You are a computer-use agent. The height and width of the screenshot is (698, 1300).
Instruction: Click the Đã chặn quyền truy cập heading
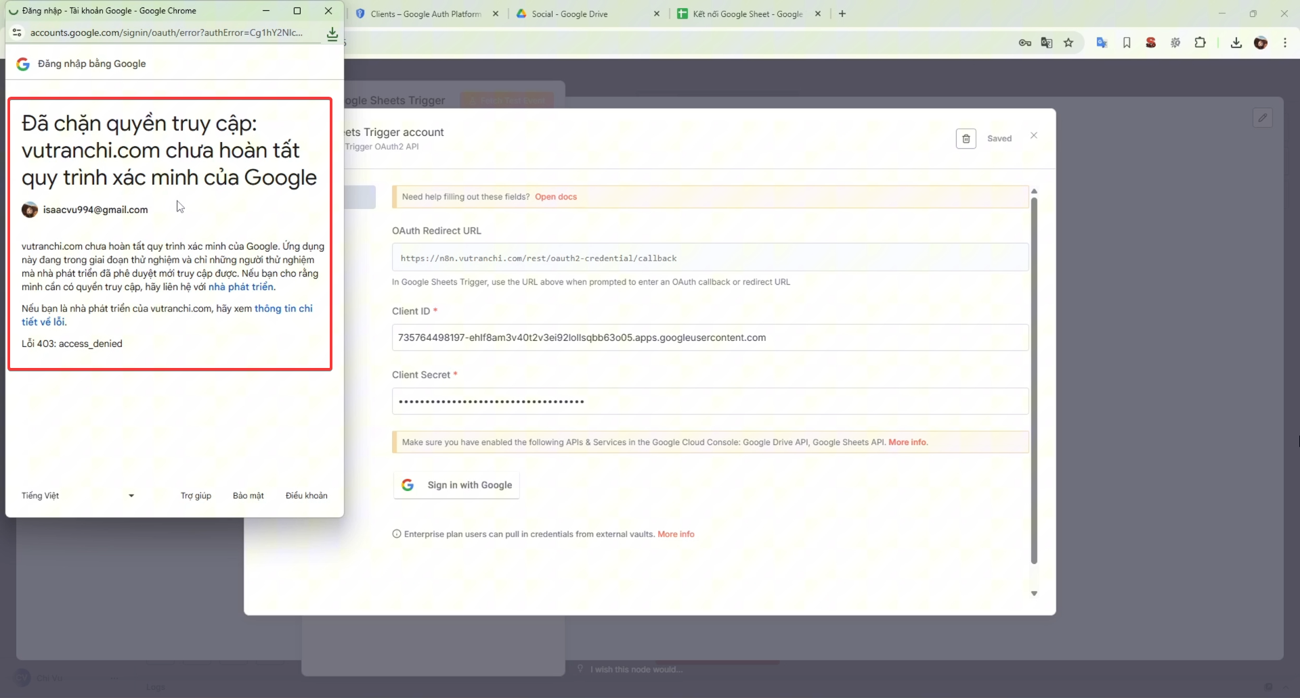169,150
